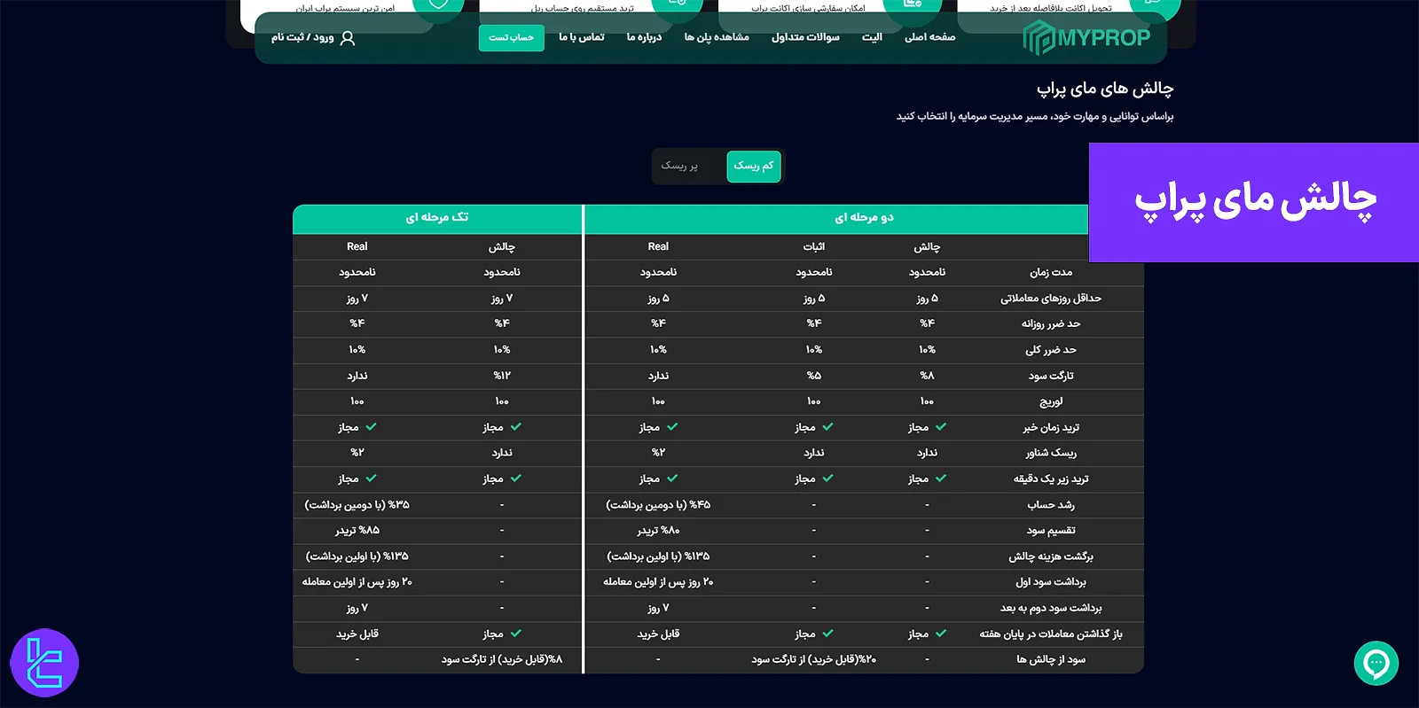Select the دو مرحله ای table header
This screenshot has width=1419, height=708.
tap(863, 218)
